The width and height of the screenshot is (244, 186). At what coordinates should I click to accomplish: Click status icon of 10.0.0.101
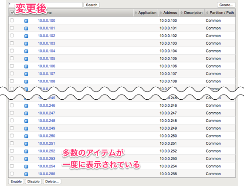(x=26, y=28)
